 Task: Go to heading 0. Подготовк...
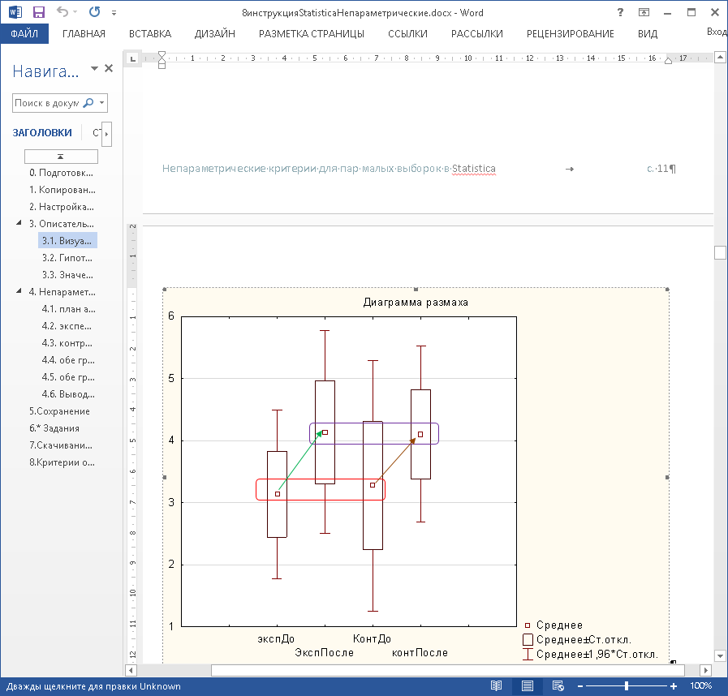click(x=62, y=173)
